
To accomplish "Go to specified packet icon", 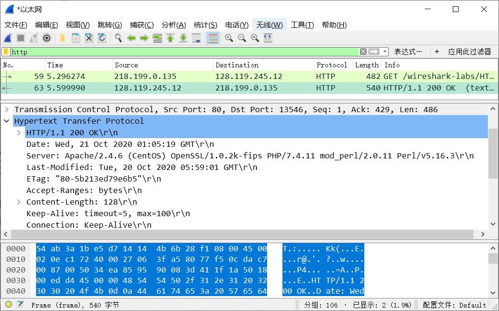I will 157,38.
